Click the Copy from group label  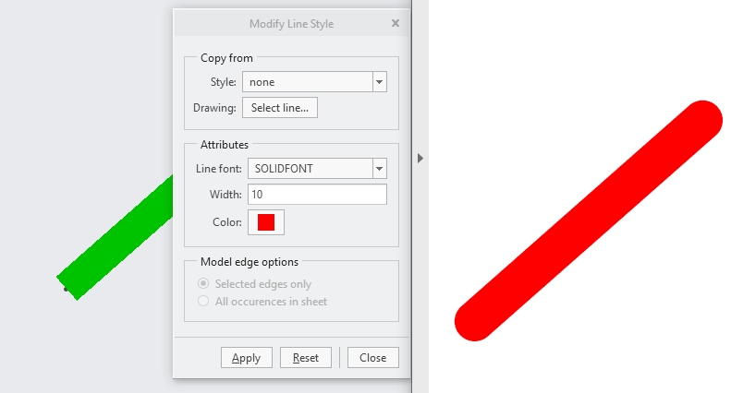(x=226, y=58)
